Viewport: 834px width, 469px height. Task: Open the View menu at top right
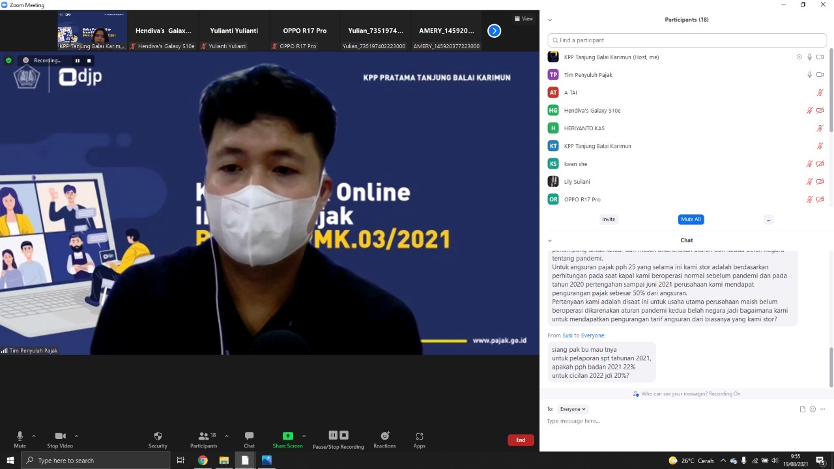pos(524,19)
